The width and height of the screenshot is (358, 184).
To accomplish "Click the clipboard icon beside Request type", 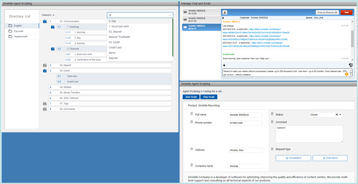I will pyautogui.click(x=272, y=149).
